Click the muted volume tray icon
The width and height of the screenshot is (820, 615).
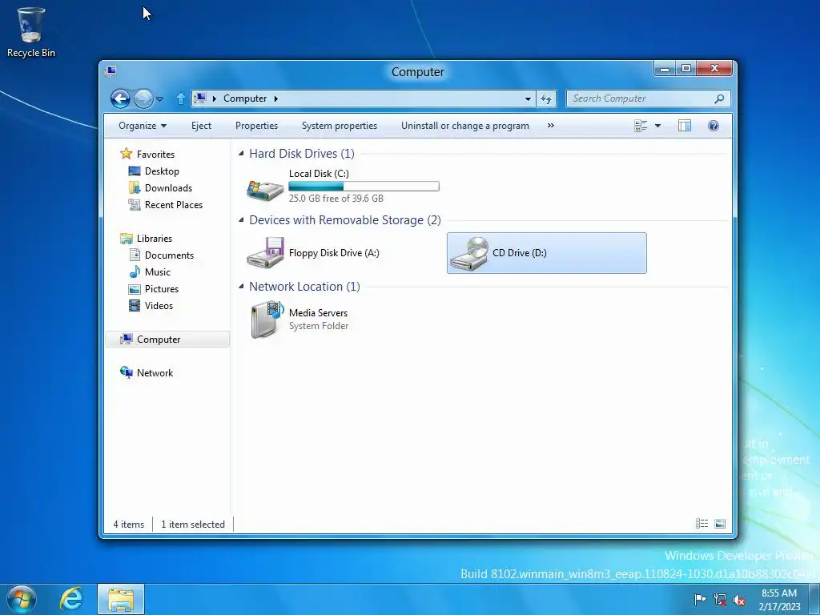[x=739, y=599]
